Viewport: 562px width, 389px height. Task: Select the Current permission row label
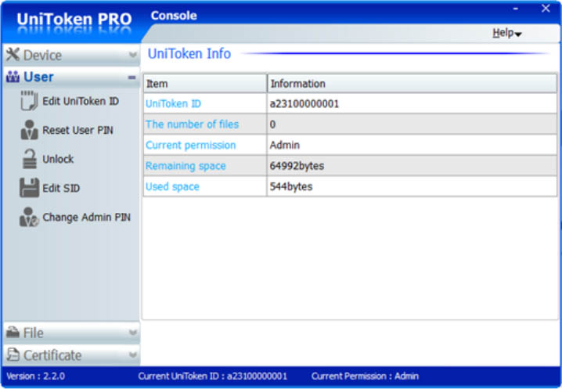191,146
